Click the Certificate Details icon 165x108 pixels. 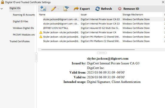(x=66, y=9)
